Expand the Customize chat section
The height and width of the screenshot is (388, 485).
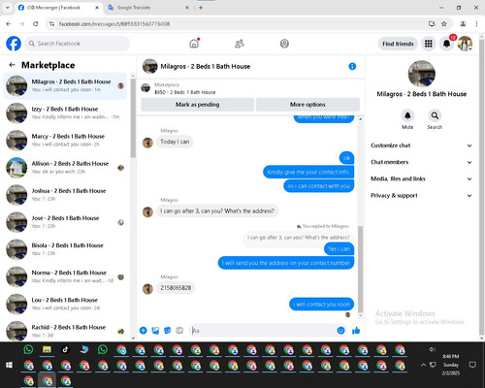click(421, 145)
